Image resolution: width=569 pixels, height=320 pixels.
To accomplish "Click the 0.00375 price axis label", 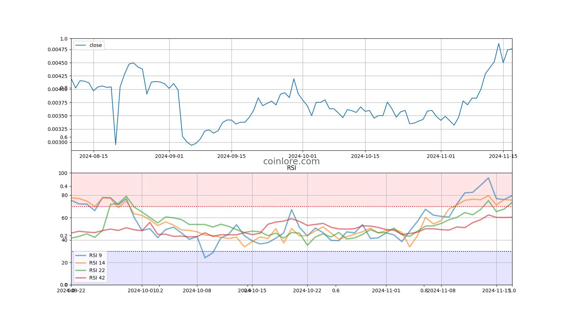I will coord(57,103).
